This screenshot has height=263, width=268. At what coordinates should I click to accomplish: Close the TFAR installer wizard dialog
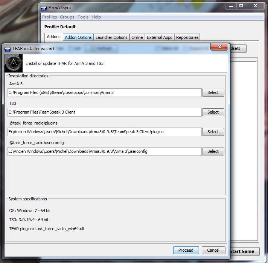pos(218,48)
